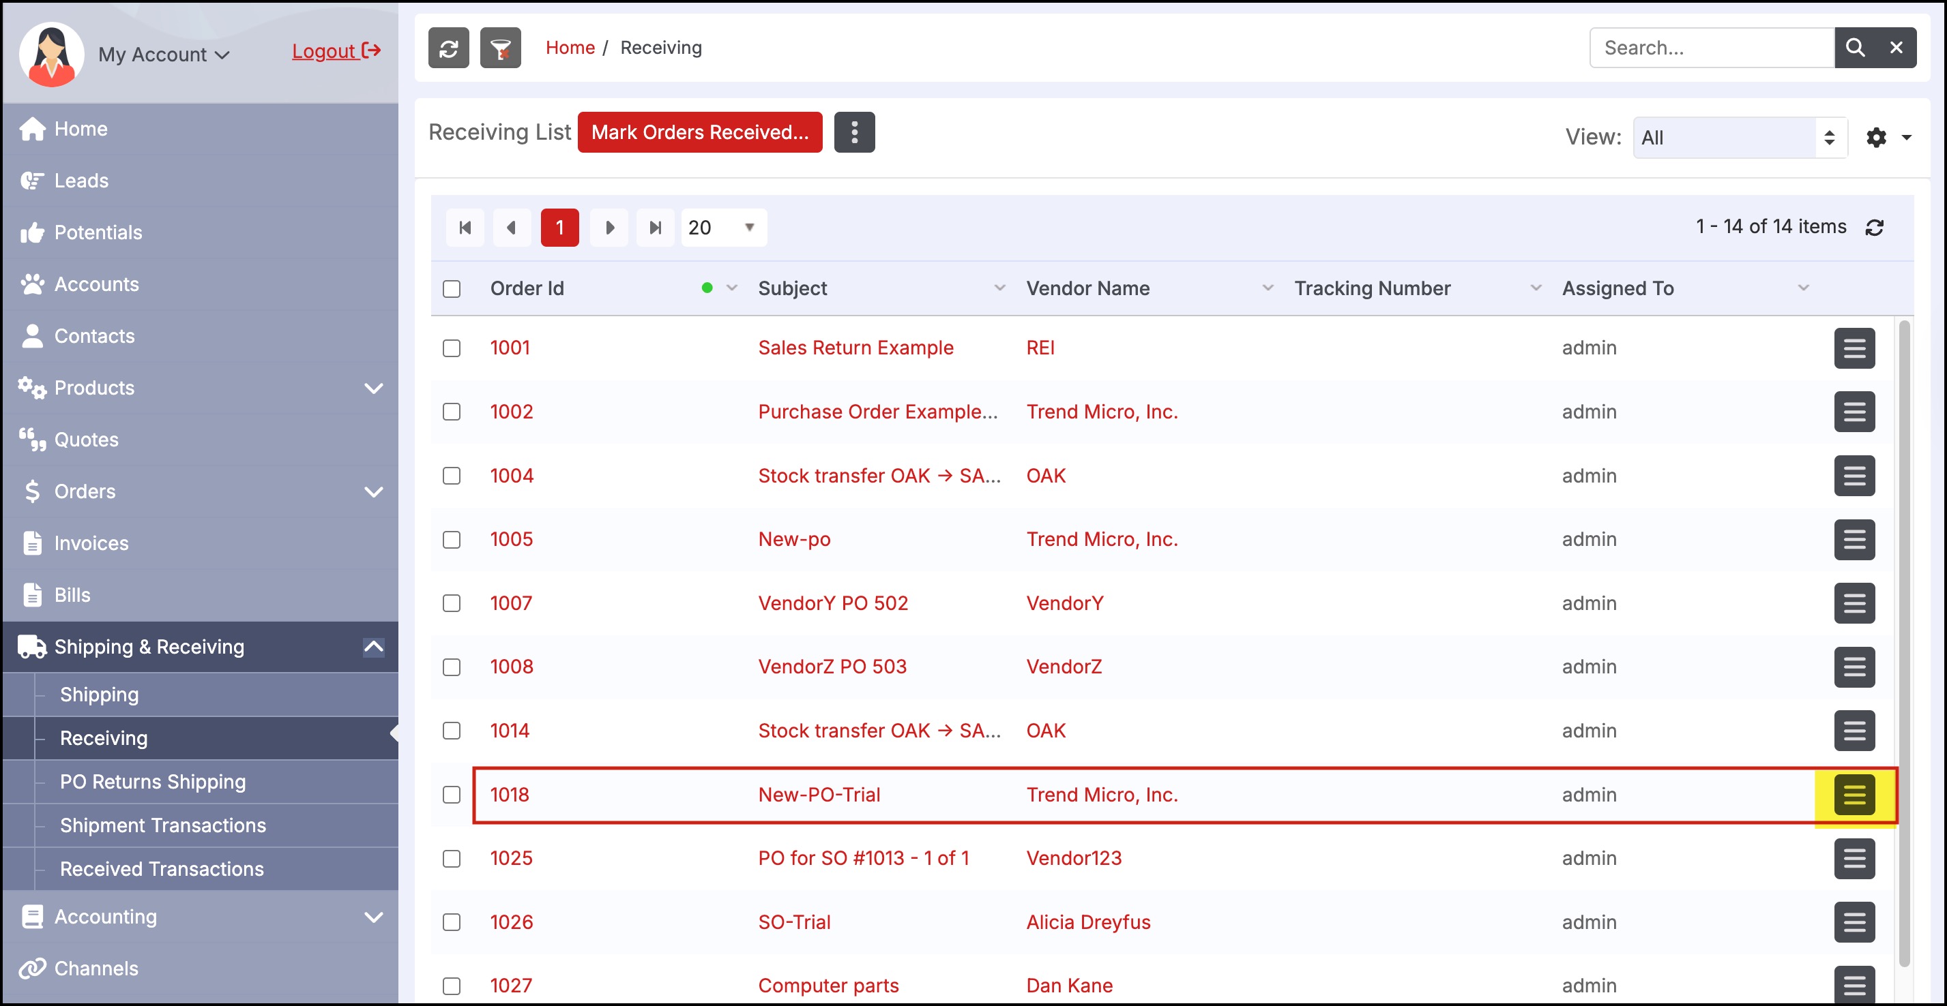Open Potentials in the sidebar
The image size is (1947, 1006).
coord(199,232)
